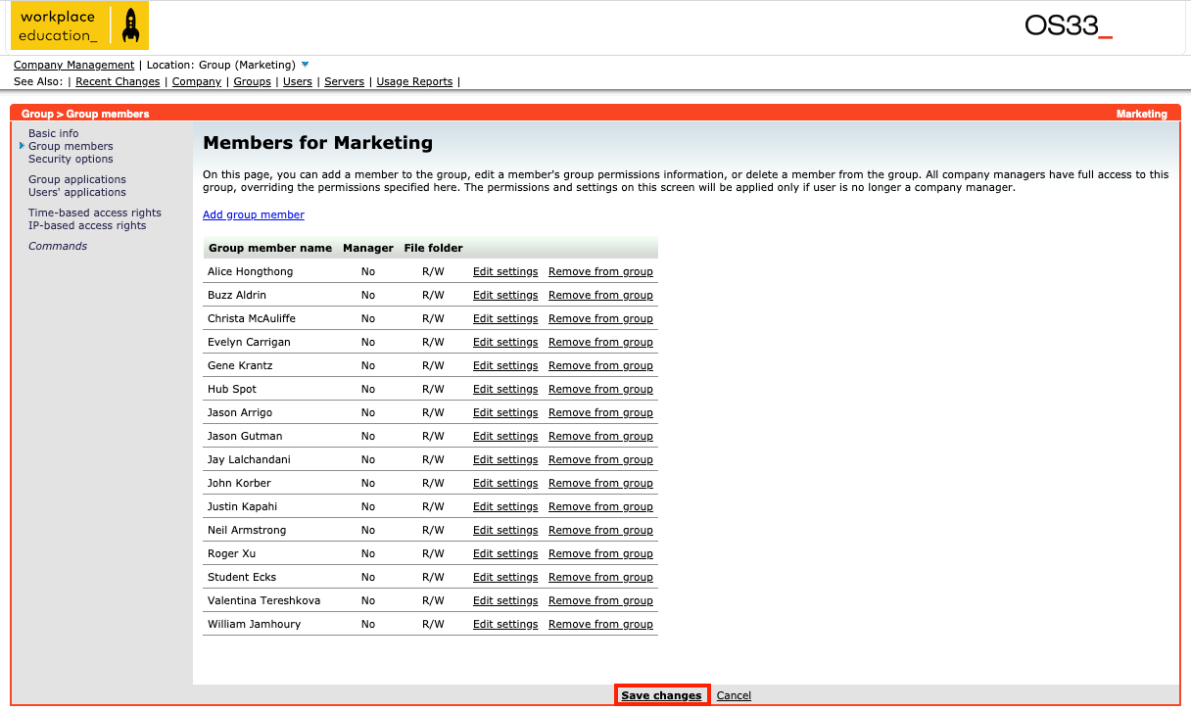1191x711 pixels.
Task: Remove Jason Arrigo from group
Action: pyautogui.click(x=600, y=412)
